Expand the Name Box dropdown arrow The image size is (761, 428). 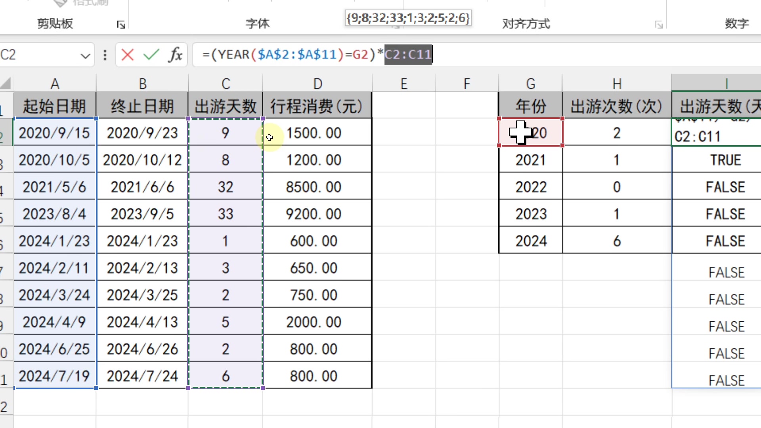pos(85,55)
